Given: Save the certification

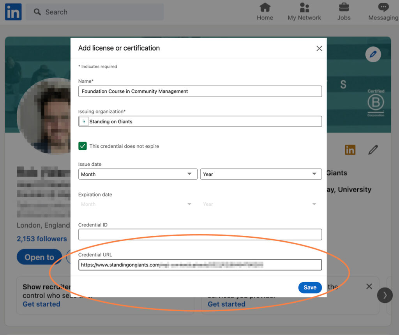Looking at the screenshot, I should [x=310, y=288].
